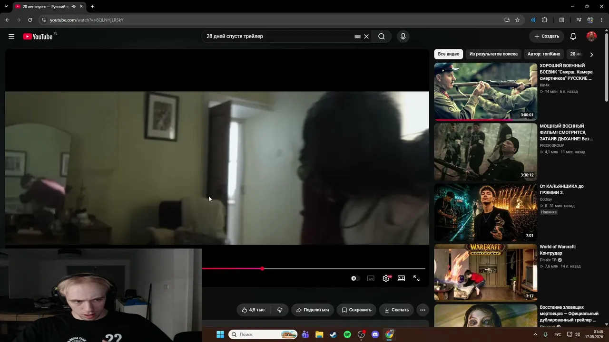Viewport: 609px width, 342px height.
Task: Launch Steam from the taskbar
Action: pyautogui.click(x=333, y=334)
